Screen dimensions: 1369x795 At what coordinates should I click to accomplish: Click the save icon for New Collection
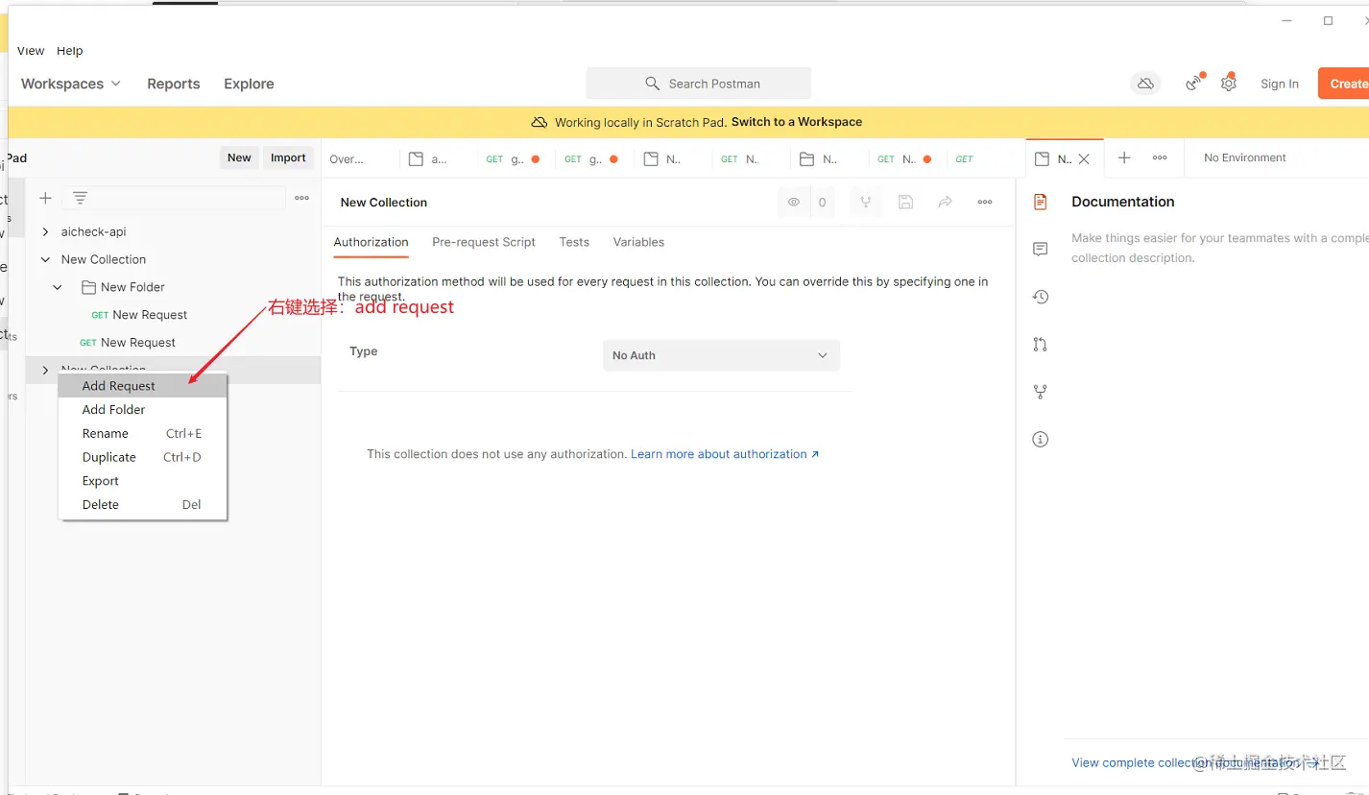point(905,202)
